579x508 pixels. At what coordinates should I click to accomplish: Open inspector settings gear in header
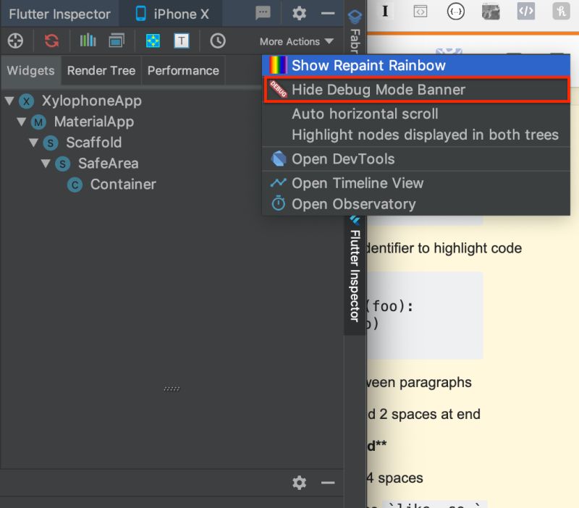coord(299,13)
